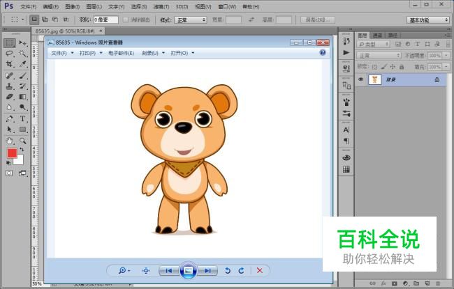Image resolution: width=454 pixels, height=289 pixels.
Task: Open the History panel icon
Action: pos(346,41)
